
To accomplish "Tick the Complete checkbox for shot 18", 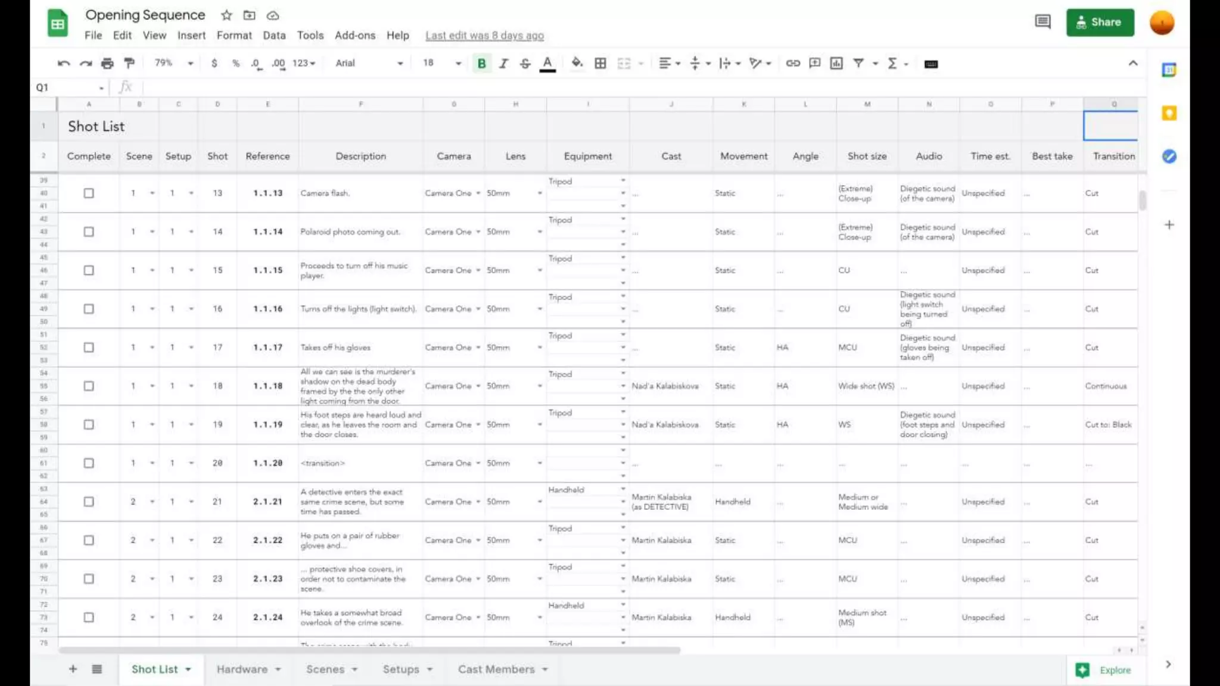I will pyautogui.click(x=89, y=386).
